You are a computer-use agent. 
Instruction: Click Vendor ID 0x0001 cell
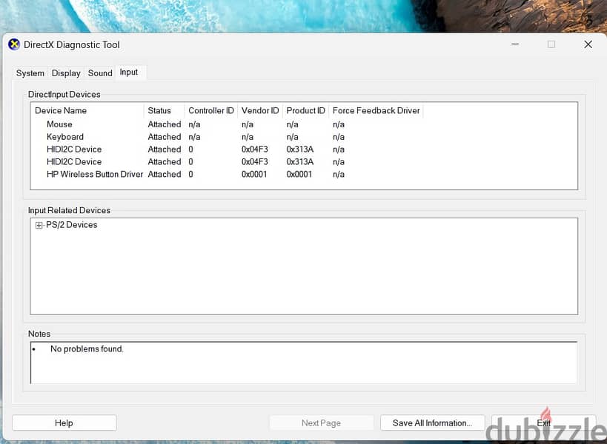[x=254, y=175]
